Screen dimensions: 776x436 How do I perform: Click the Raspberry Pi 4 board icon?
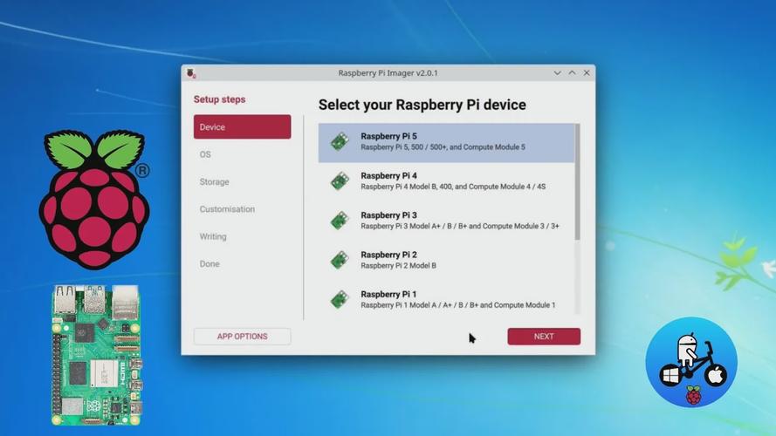pos(340,181)
